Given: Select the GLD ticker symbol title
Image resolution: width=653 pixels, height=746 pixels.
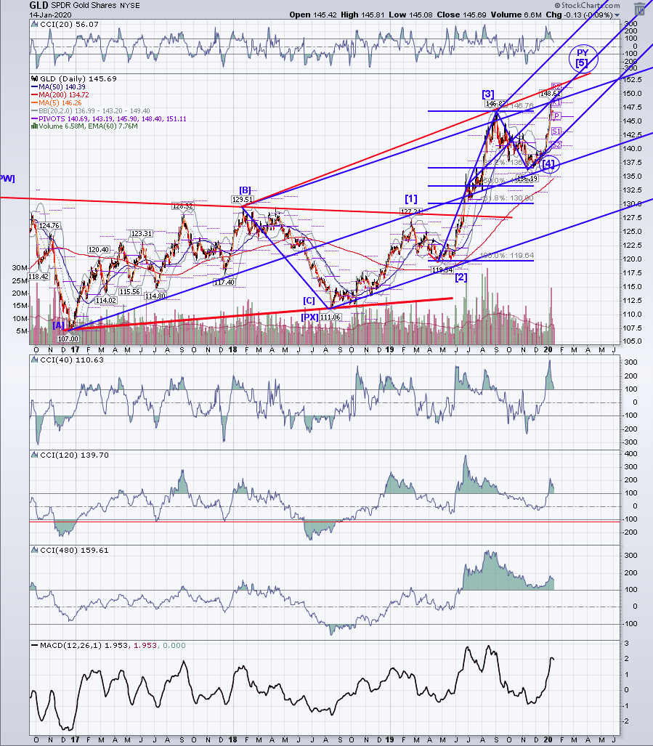Looking at the screenshot, I should [38, 5].
